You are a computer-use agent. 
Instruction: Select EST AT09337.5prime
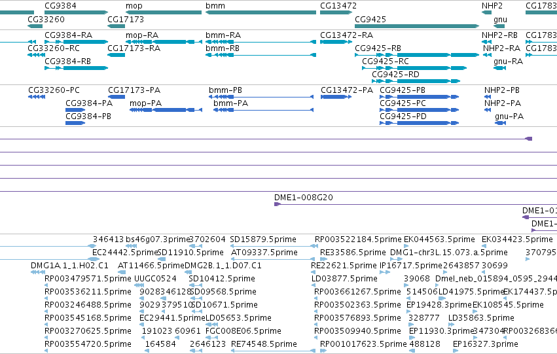(x=273, y=259)
